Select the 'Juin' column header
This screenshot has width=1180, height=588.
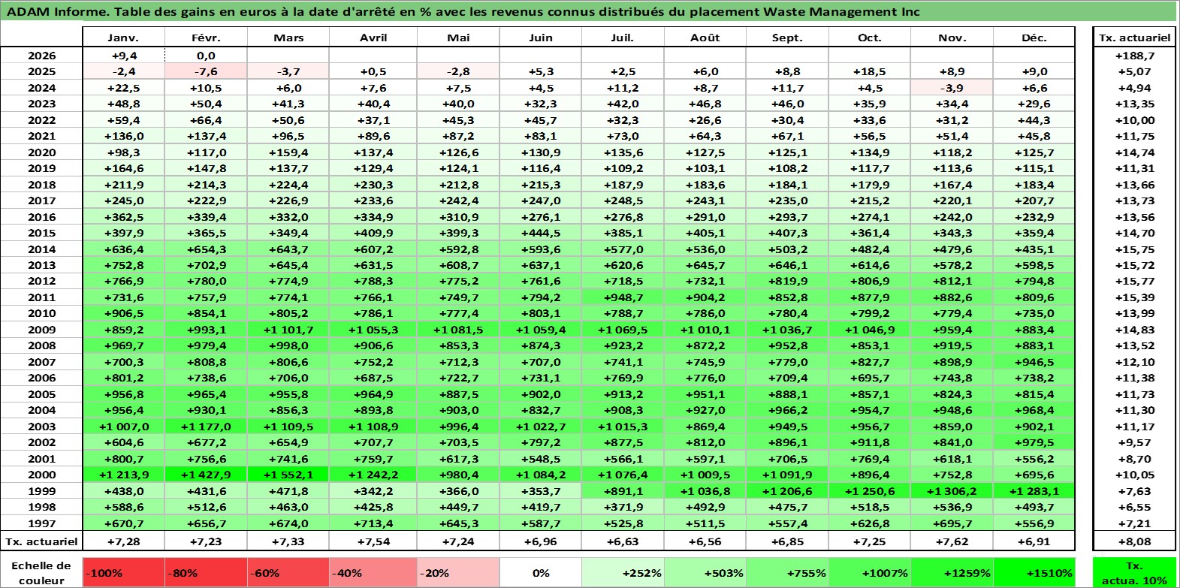point(540,38)
